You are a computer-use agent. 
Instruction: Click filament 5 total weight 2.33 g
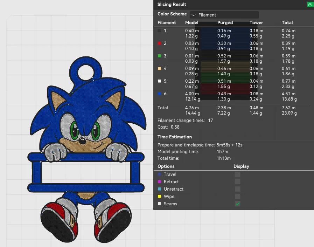click(x=288, y=87)
